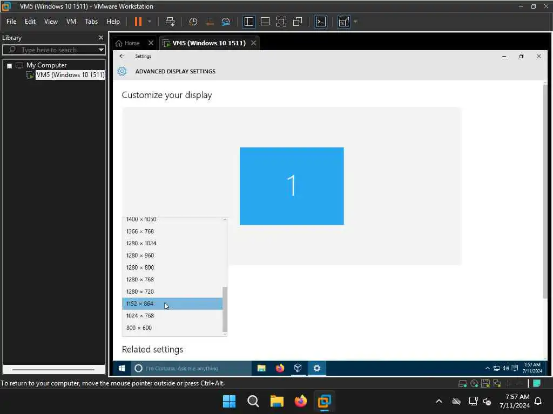Click VMware status bar hard disk icon
This screenshot has height=414, width=553.
[x=462, y=383]
